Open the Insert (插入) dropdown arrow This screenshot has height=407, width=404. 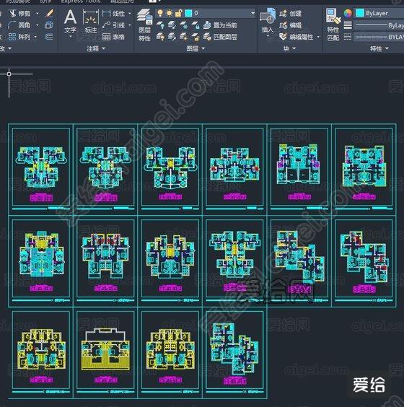(268, 36)
